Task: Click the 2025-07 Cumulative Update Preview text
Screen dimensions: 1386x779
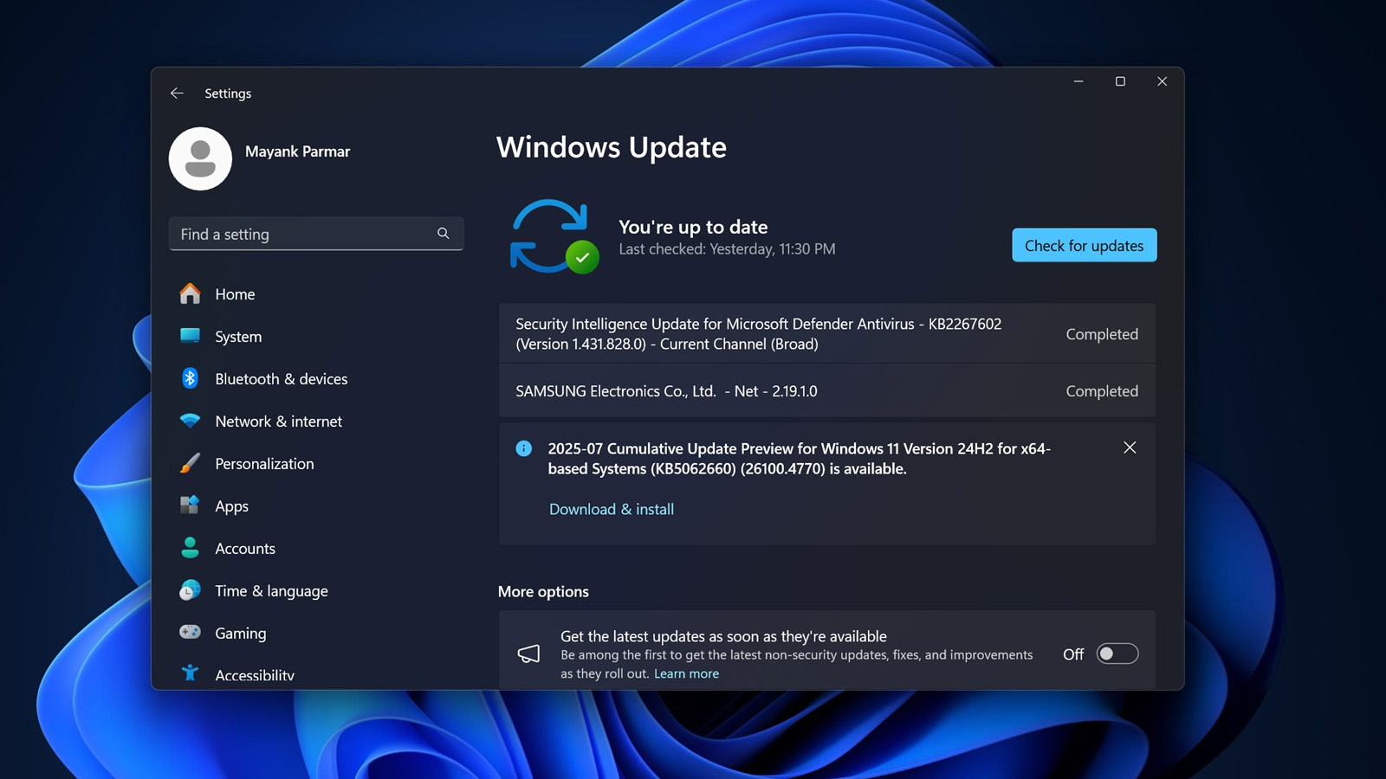Action: (x=799, y=459)
